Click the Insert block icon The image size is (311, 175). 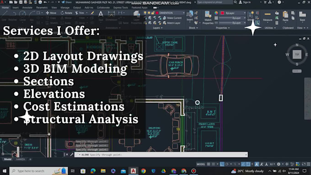[x=190, y=14]
